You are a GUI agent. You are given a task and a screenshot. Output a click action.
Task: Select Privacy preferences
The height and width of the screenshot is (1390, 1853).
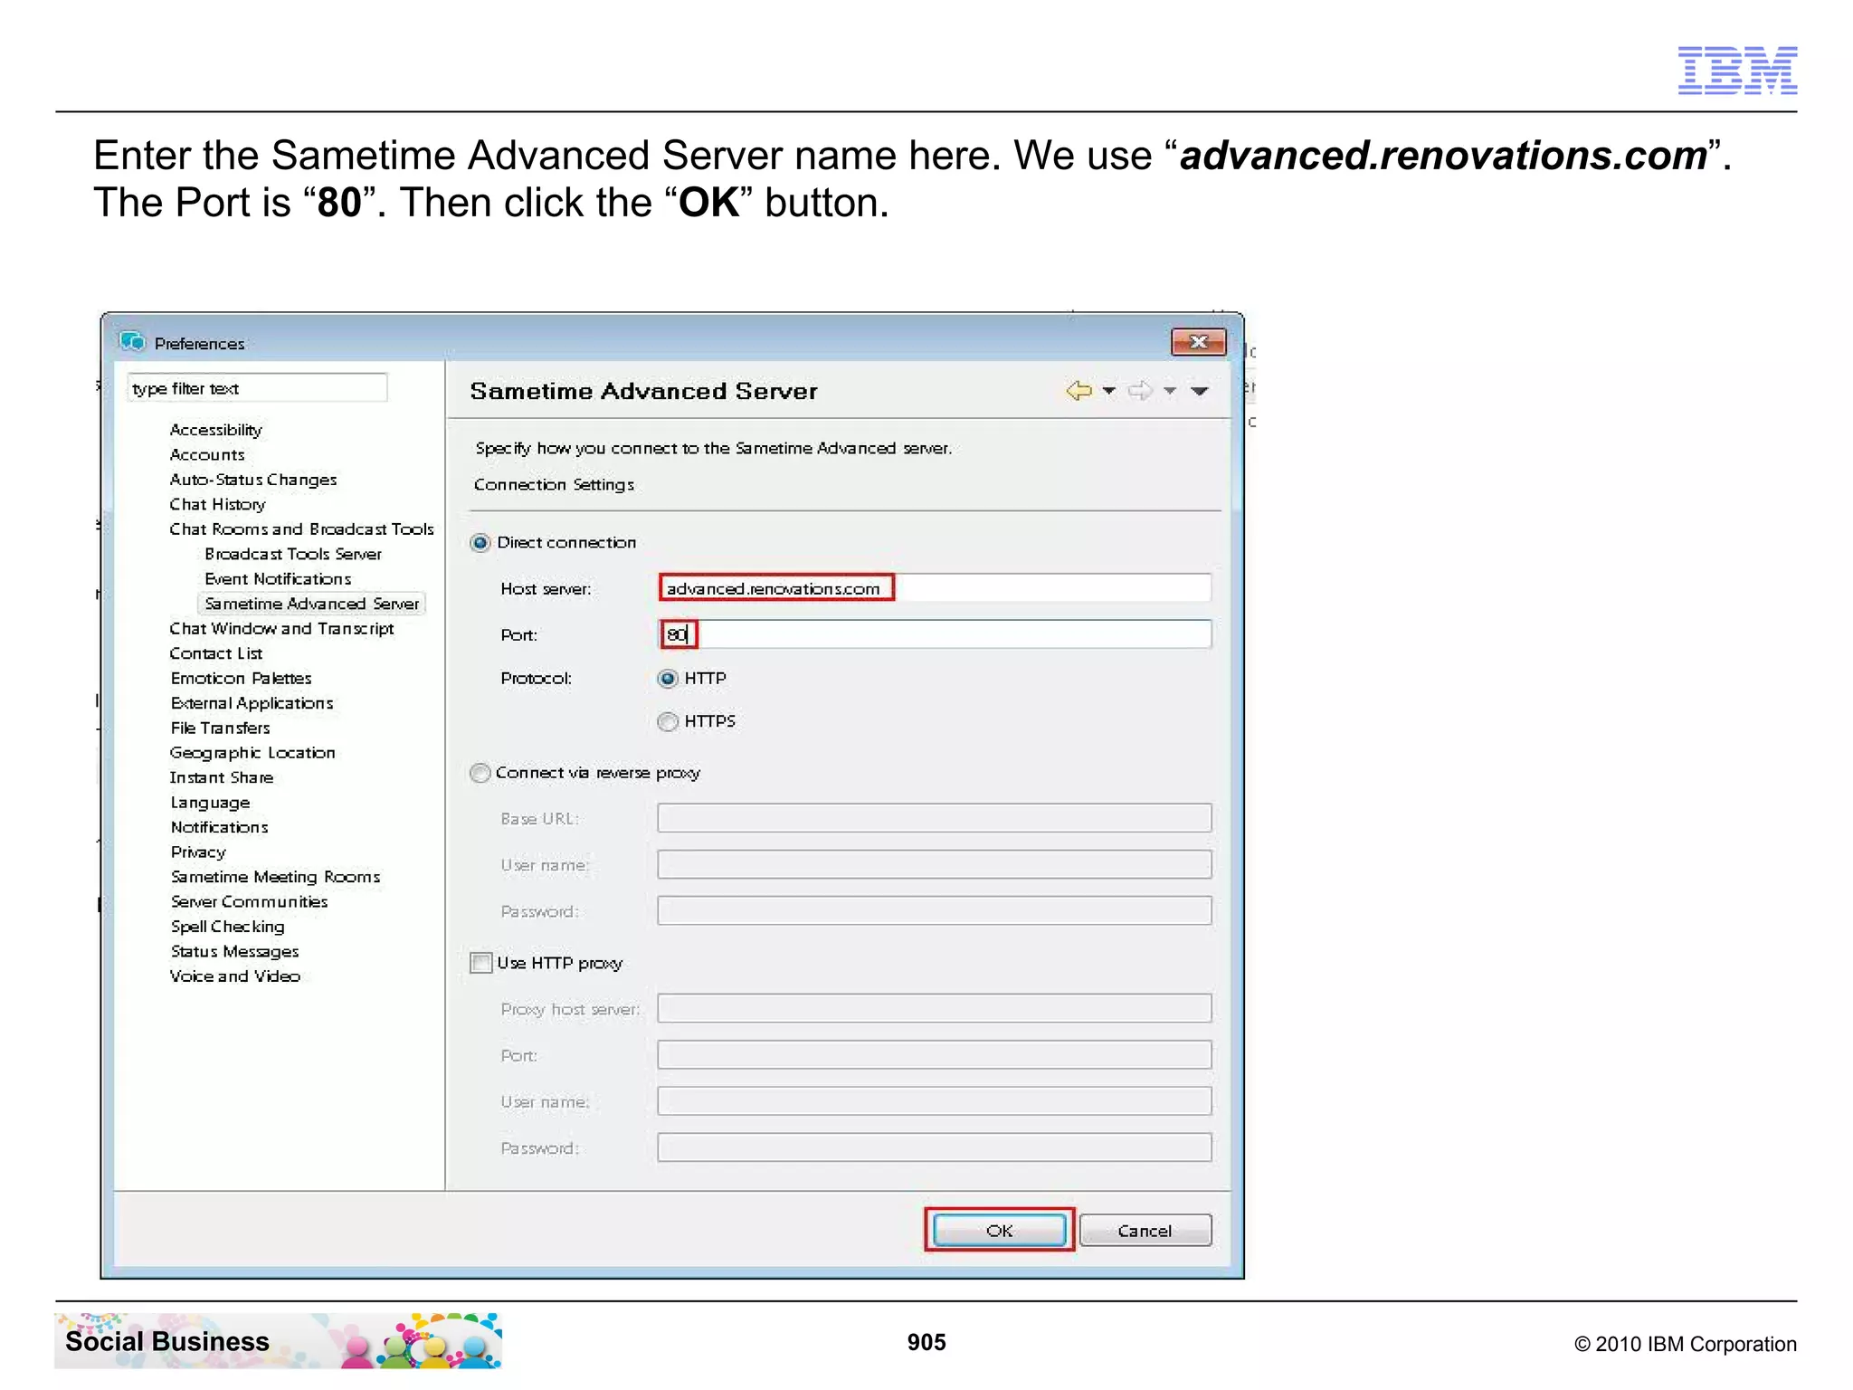point(198,852)
